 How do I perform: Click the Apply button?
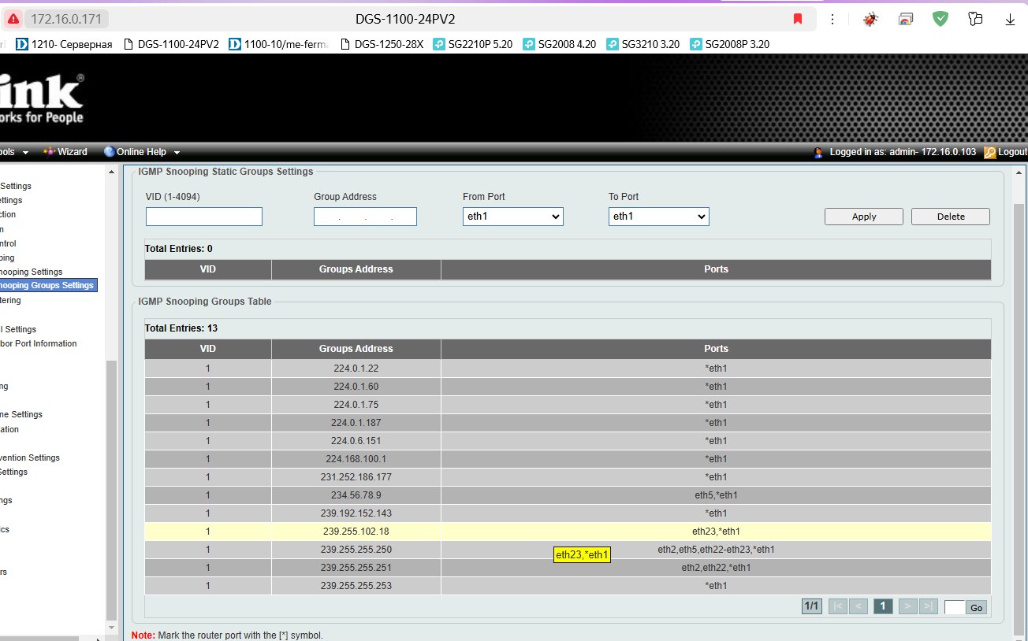864,217
